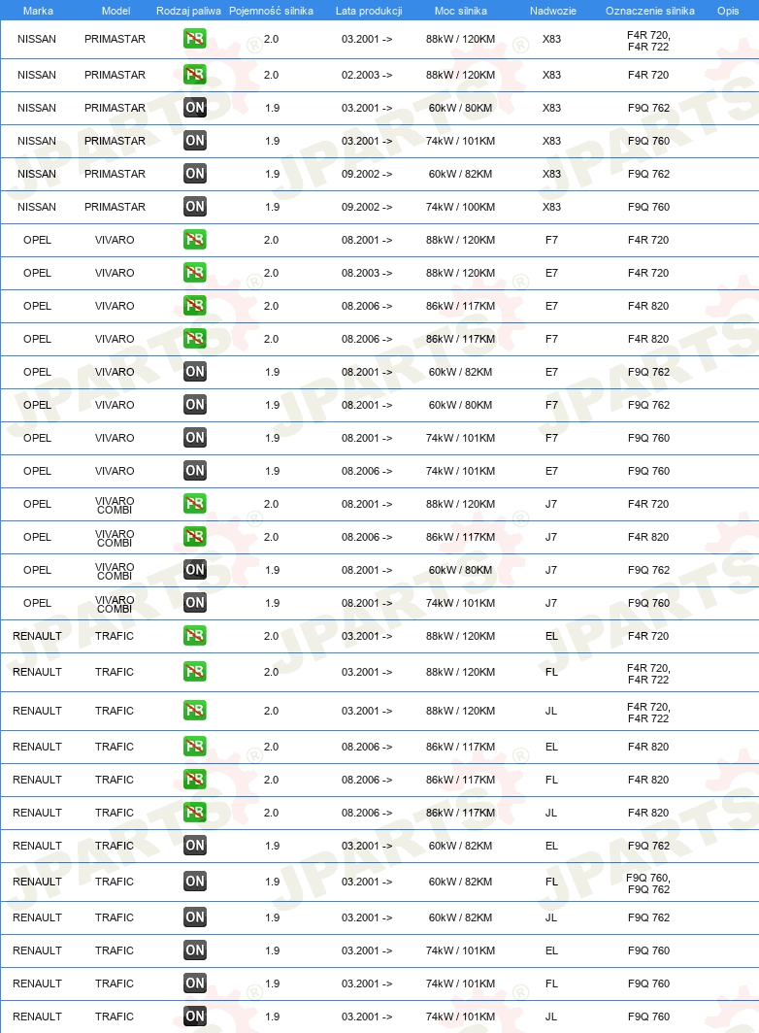
Task: Select the production date cell 02.2003 ->
Action: 366,75
